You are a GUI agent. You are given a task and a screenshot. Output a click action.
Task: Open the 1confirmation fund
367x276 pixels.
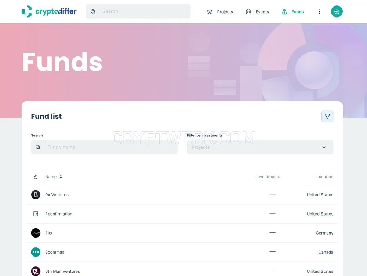pyautogui.click(x=182, y=214)
